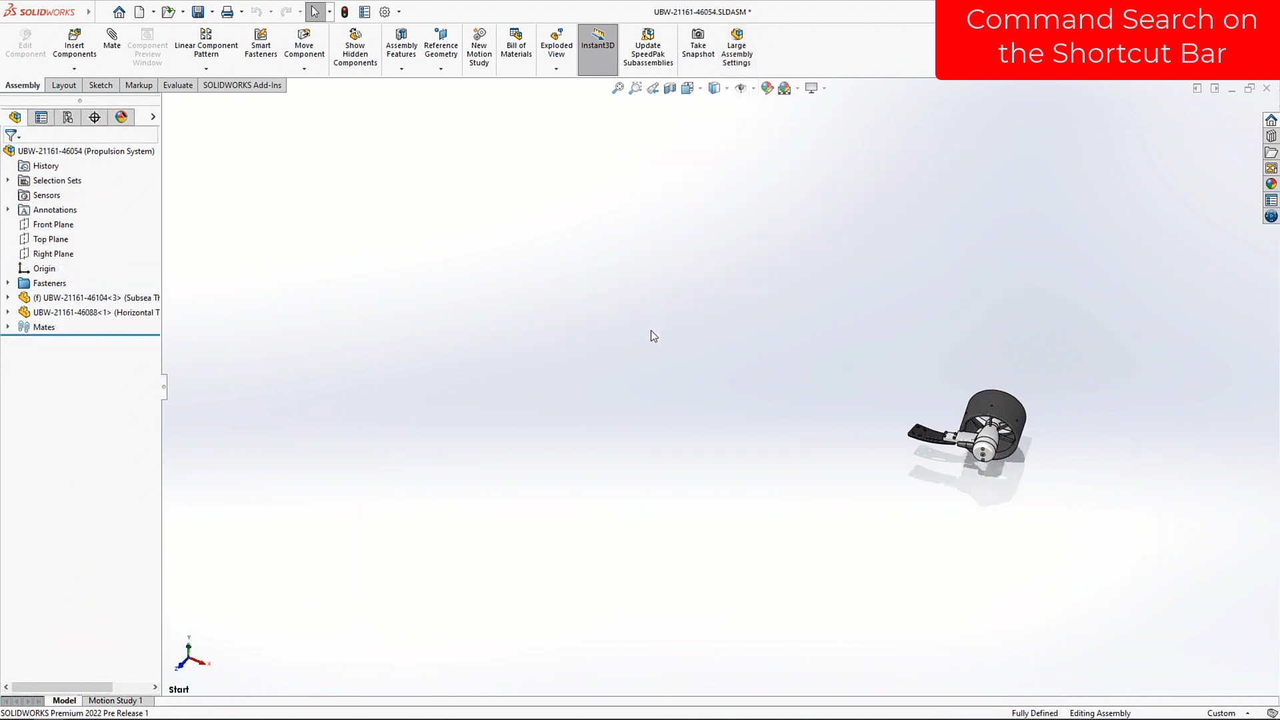Open Assembly Features tool
Viewport: 1280px width, 720px height.
[401, 43]
